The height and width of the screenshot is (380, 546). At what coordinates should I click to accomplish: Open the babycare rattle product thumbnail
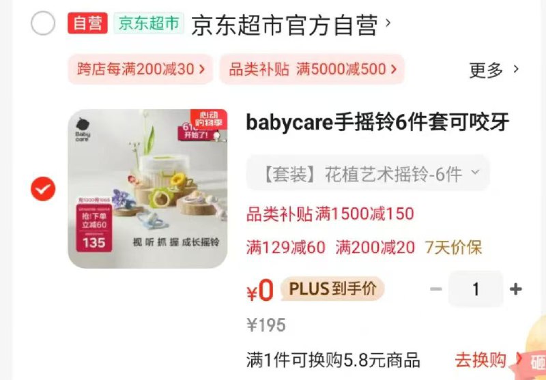click(147, 188)
